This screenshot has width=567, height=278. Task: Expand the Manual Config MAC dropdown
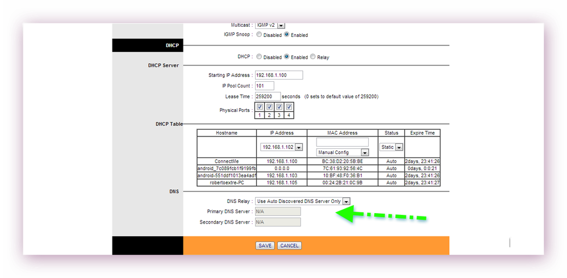pos(364,152)
